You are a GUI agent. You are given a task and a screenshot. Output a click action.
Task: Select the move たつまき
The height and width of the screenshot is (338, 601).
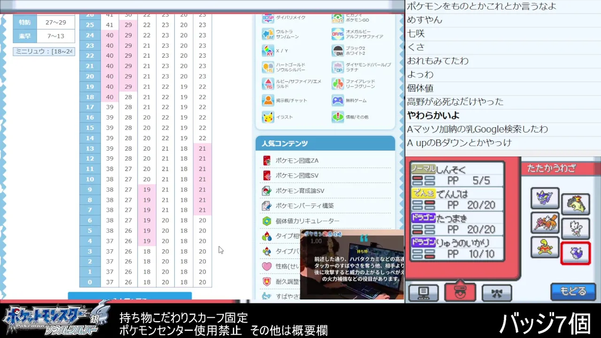(456, 223)
